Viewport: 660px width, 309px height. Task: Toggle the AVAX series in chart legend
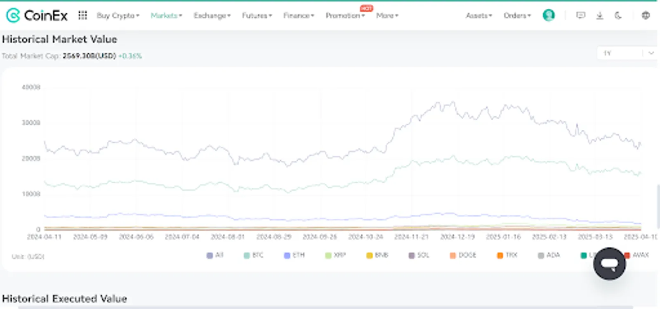636,255
